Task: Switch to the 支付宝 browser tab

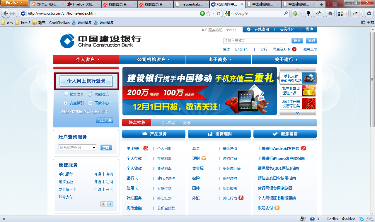Action: click(48, 4)
